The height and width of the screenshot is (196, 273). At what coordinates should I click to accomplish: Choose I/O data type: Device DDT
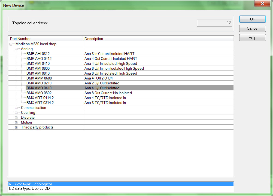tap(121, 189)
